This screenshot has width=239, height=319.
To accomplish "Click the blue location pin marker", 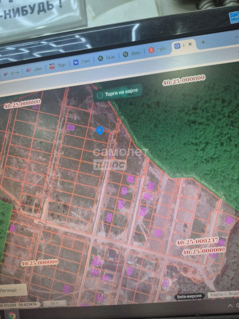I will click(x=99, y=131).
